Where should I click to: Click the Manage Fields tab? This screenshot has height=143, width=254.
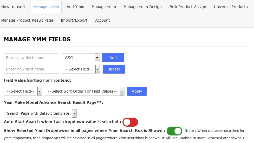point(46,7)
